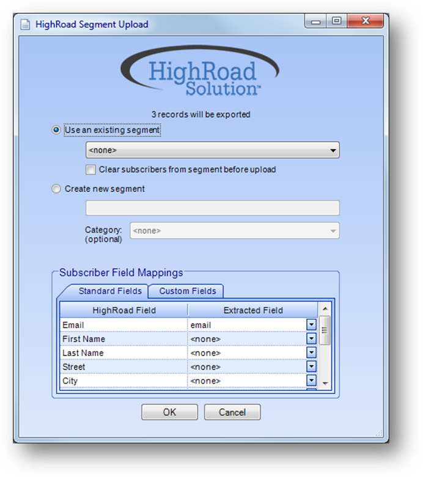Click the 'email' extracted field value
The image size is (423, 477).
(x=200, y=325)
